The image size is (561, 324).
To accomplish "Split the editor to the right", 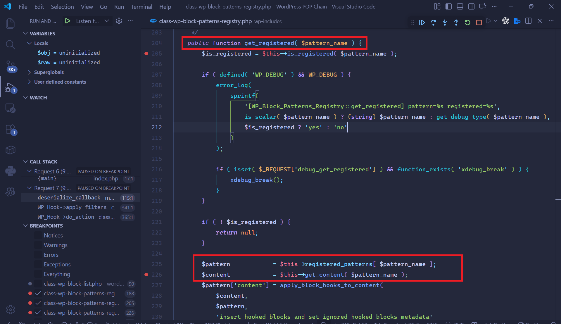I will point(528,21).
